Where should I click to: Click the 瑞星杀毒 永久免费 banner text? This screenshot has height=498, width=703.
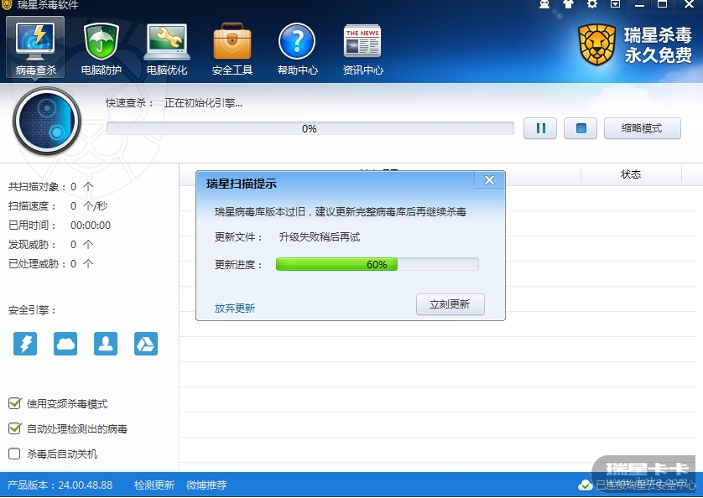pyautogui.click(x=659, y=44)
